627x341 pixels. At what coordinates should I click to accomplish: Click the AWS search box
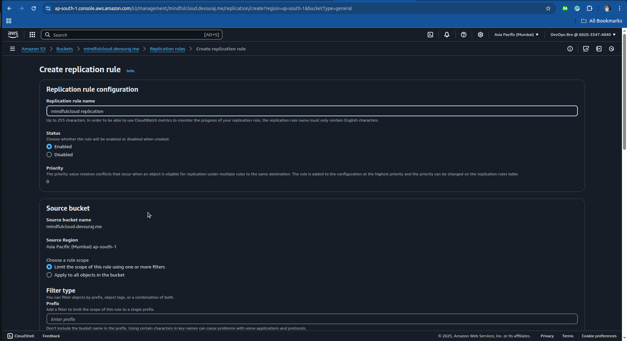coord(132,35)
